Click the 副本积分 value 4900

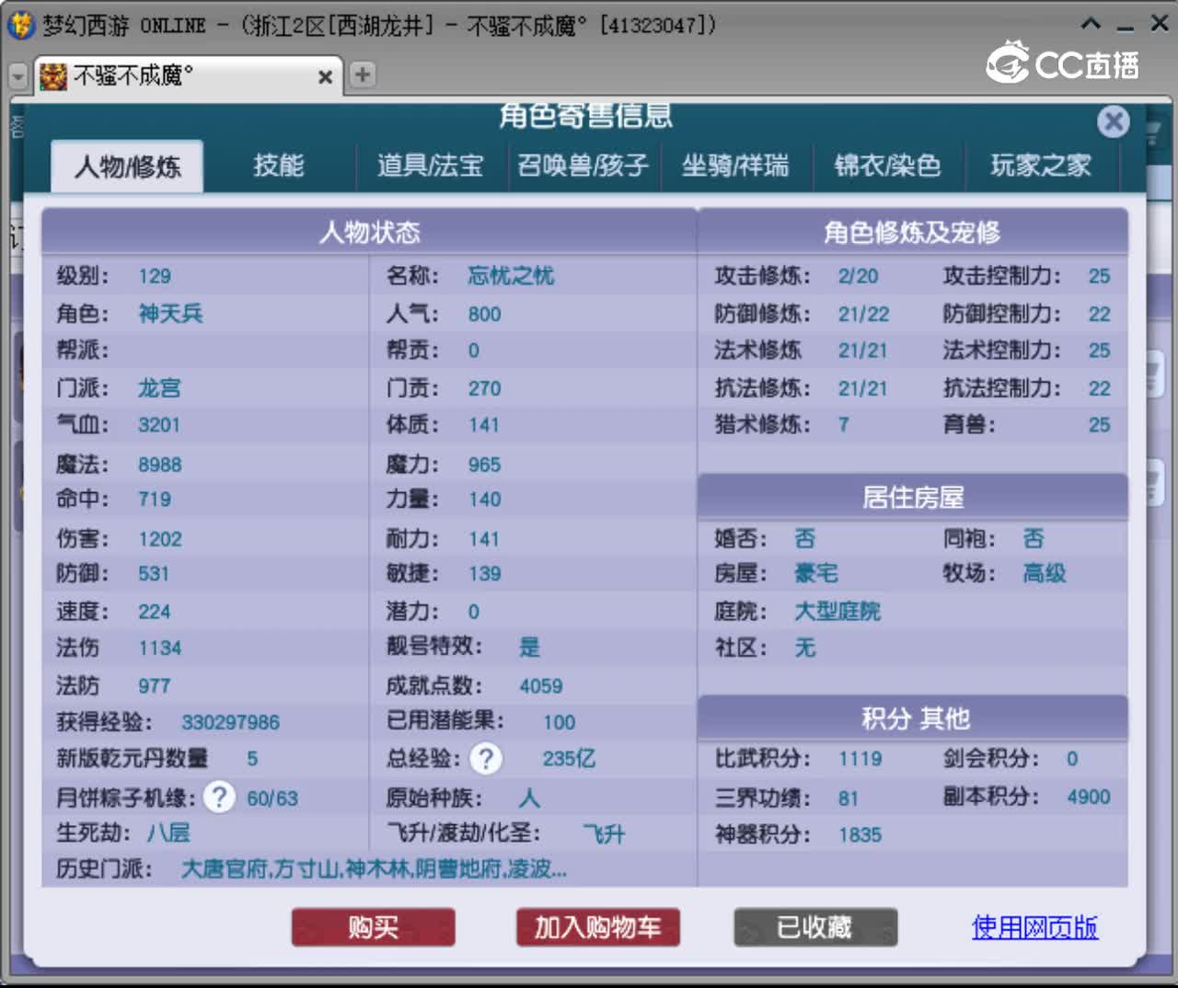click(x=1089, y=797)
